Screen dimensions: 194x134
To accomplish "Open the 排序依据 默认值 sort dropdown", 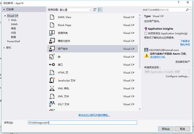I will [x=75, y=10].
